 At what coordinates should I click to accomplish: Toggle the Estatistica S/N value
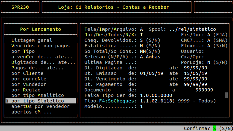[141, 46]
